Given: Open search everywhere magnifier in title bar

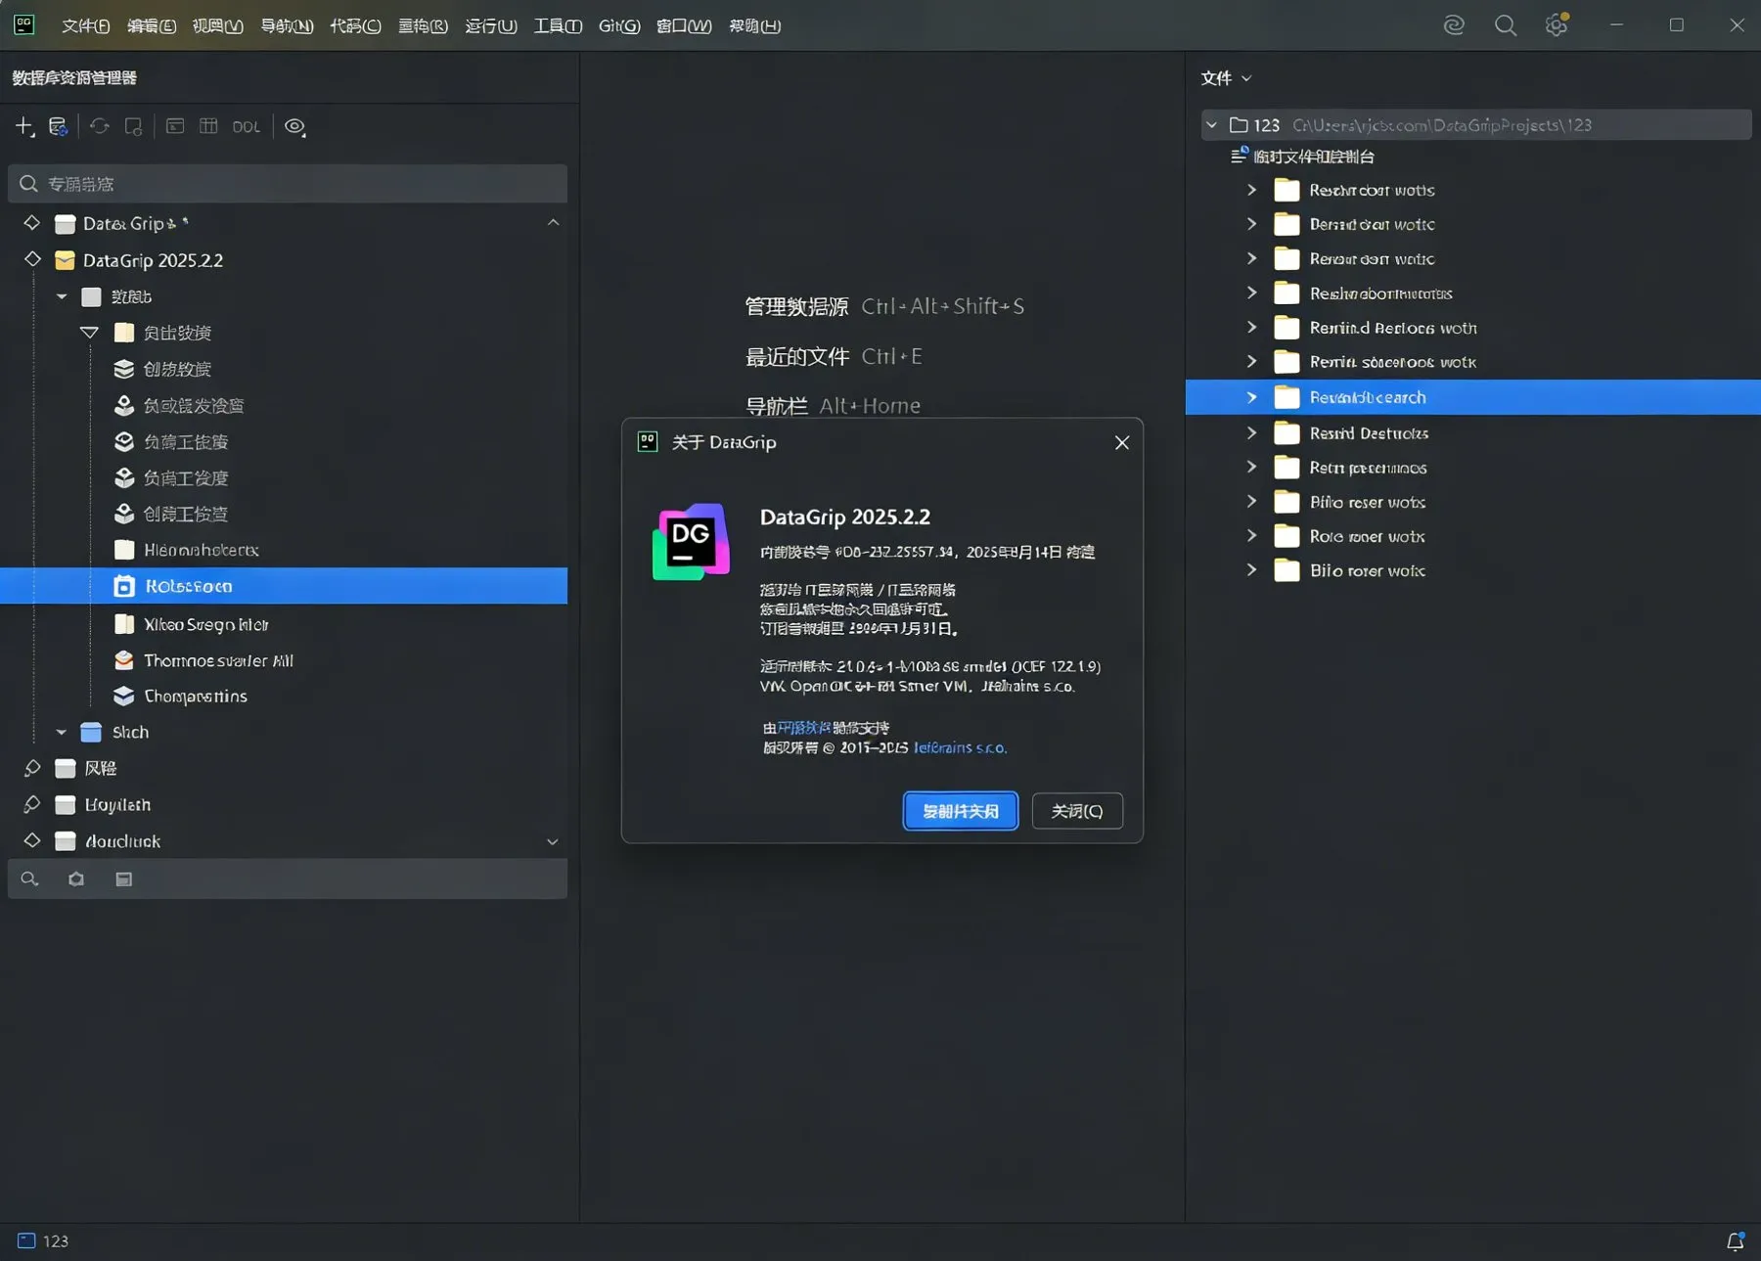Looking at the screenshot, I should [x=1506, y=25].
